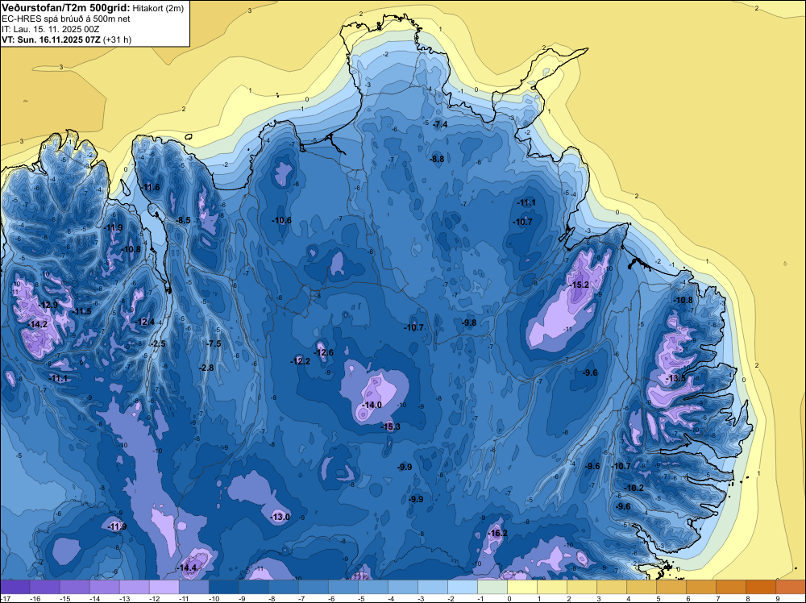Select the EC-HRES spá brúuð header line

[66, 19]
